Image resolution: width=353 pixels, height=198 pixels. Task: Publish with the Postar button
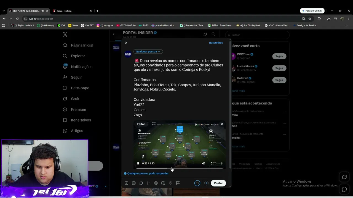click(218, 183)
